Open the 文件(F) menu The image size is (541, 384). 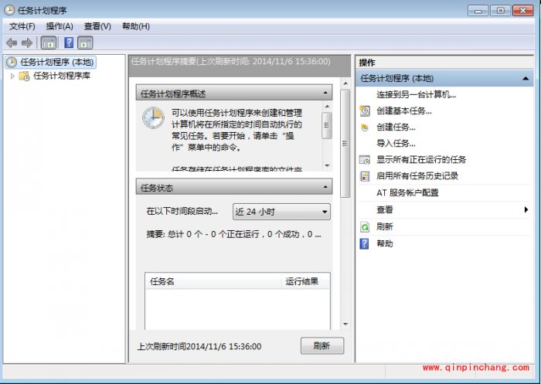(22, 26)
